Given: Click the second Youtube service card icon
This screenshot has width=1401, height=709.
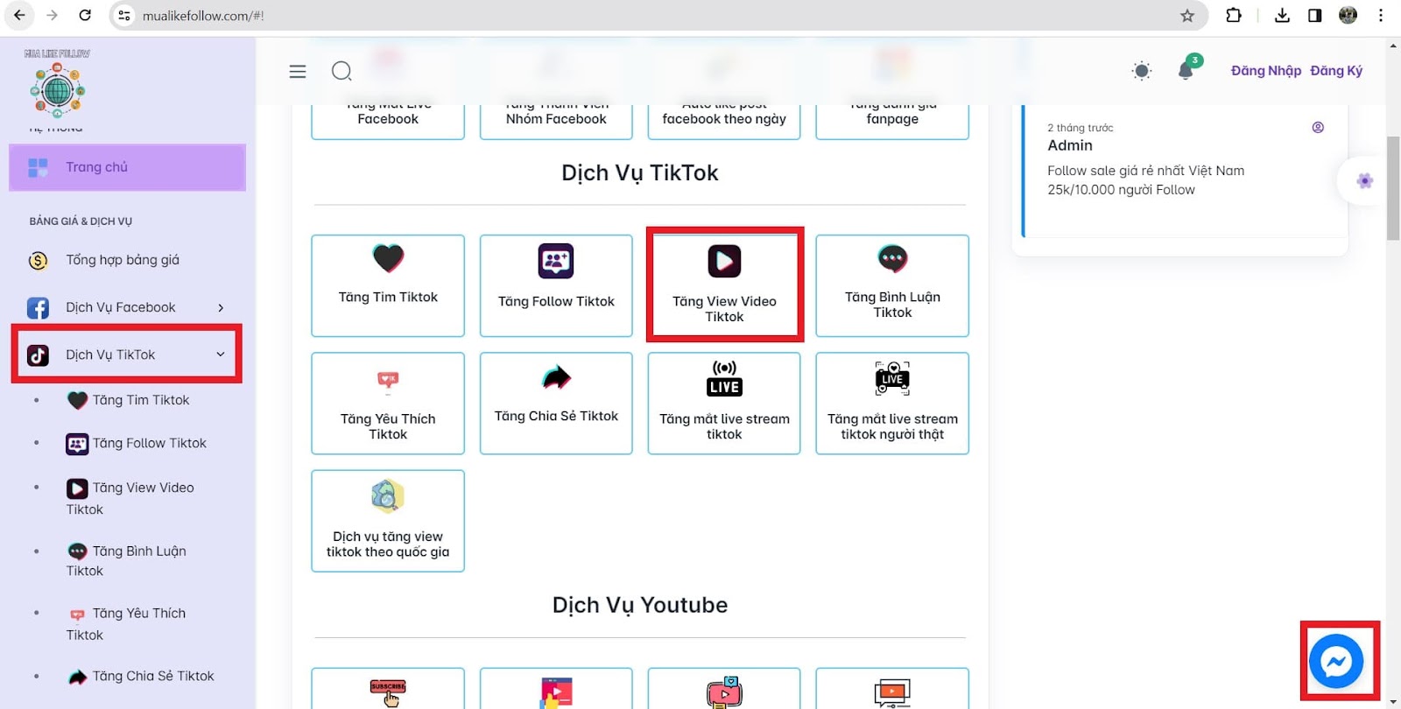Looking at the screenshot, I should (x=556, y=692).
